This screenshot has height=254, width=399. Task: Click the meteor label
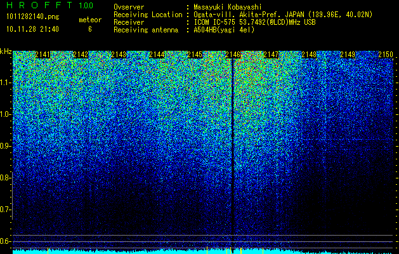tap(90, 20)
